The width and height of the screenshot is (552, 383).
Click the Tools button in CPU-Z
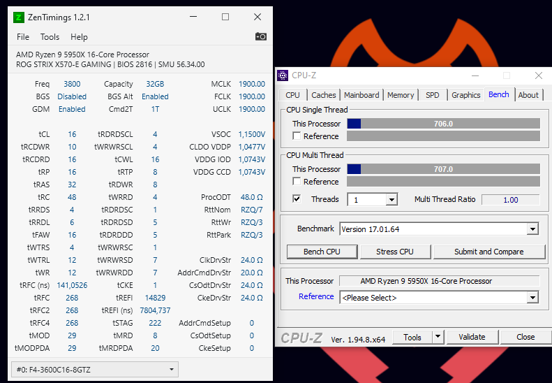pyautogui.click(x=412, y=337)
